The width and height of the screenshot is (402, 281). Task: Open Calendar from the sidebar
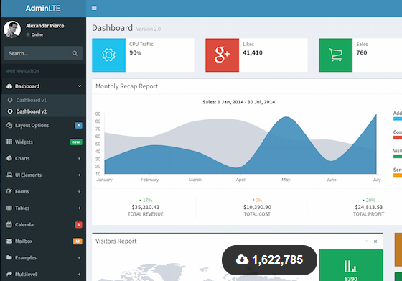tap(43, 224)
